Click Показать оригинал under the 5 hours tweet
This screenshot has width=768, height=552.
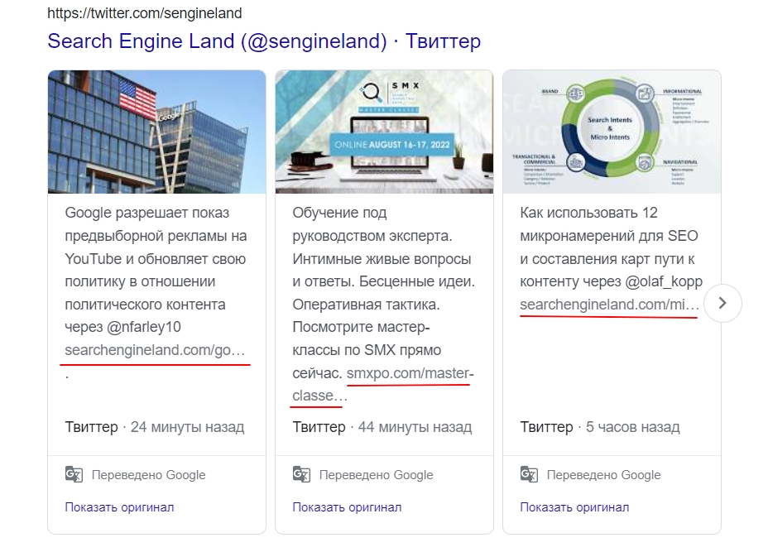click(574, 507)
